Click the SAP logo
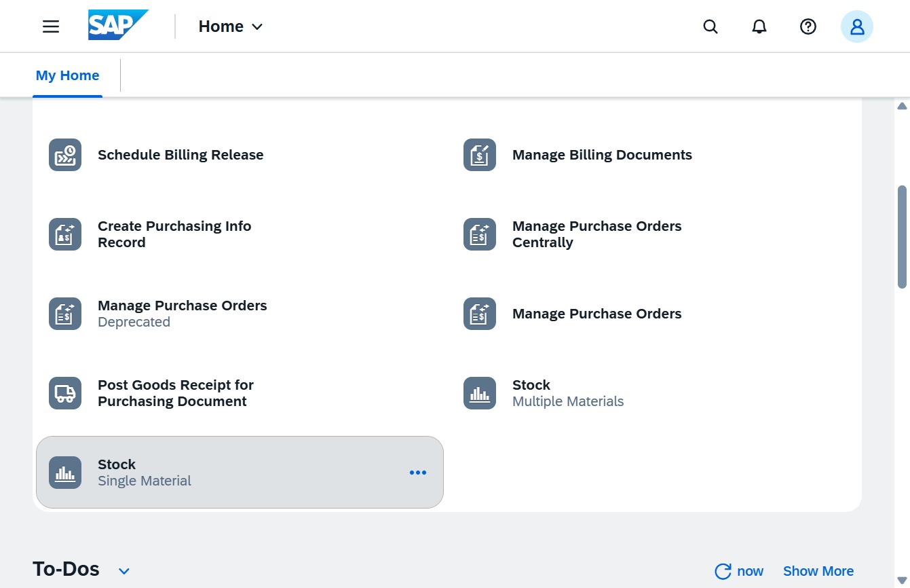This screenshot has width=910, height=588. [x=118, y=26]
